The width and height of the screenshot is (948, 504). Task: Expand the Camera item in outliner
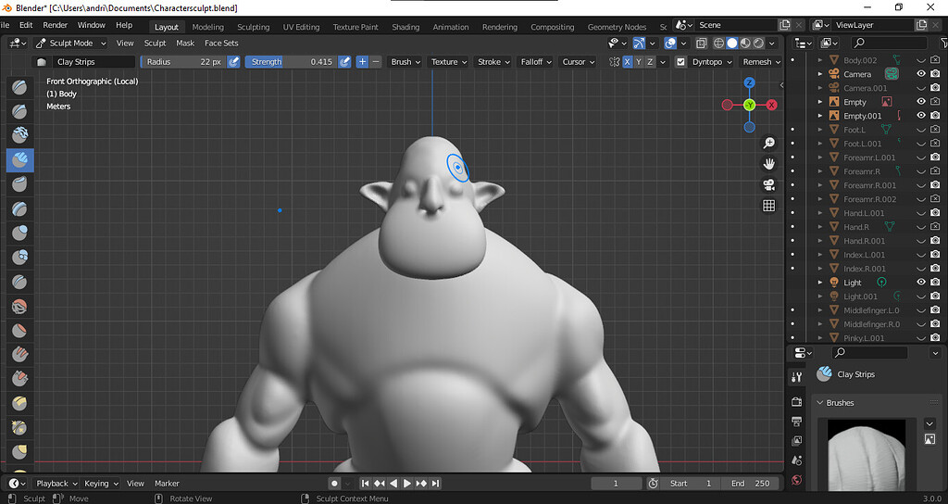(x=820, y=74)
